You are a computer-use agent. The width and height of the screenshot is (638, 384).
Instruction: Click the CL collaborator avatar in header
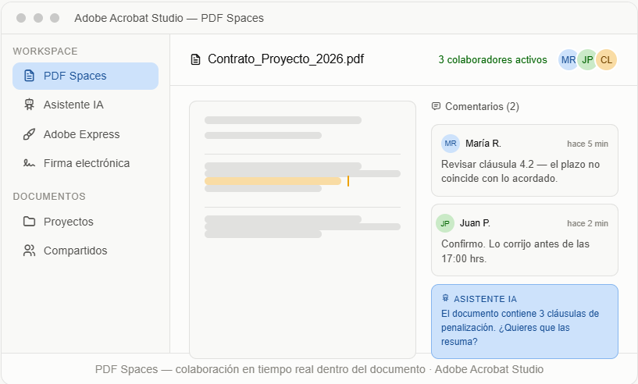[606, 60]
